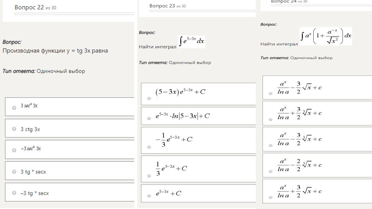372x209 pixels.
Task: Select the plain "e^(5−3x)+C" option
Action: (149, 196)
